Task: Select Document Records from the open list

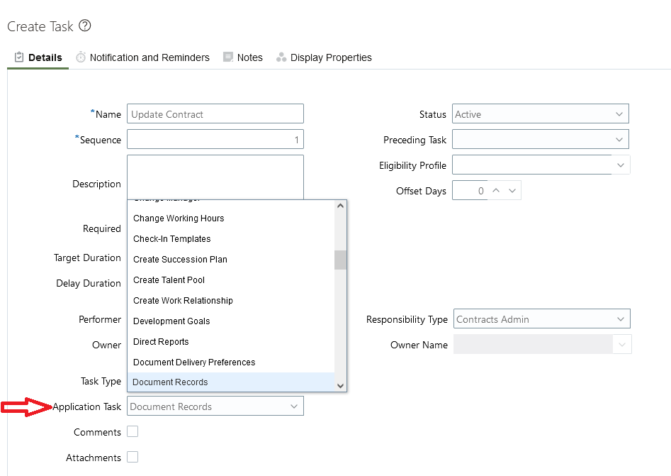Action: pos(169,382)
